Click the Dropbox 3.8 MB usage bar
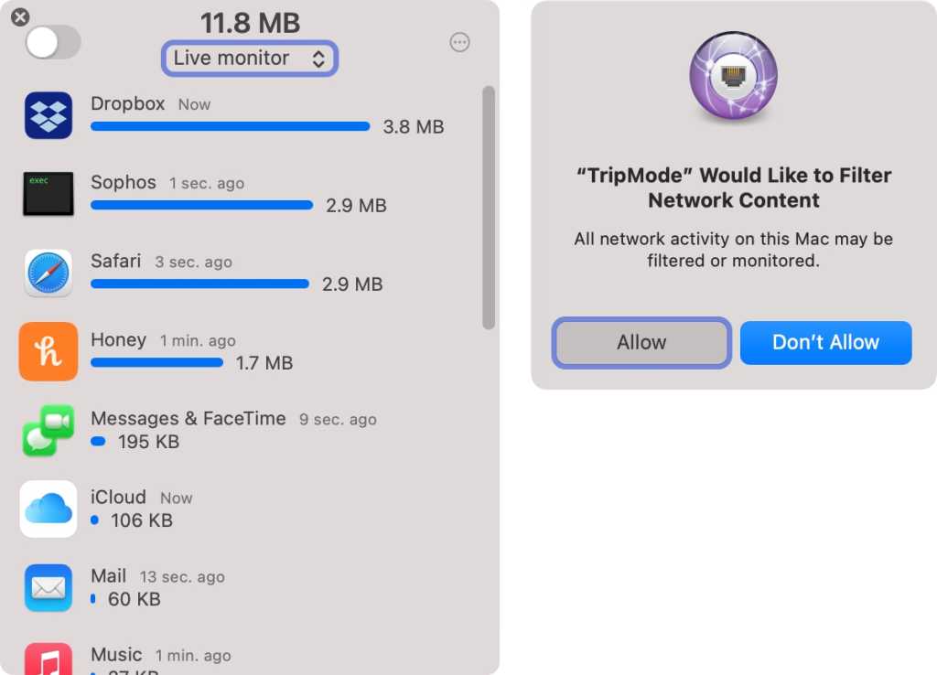 pos(230,126)
